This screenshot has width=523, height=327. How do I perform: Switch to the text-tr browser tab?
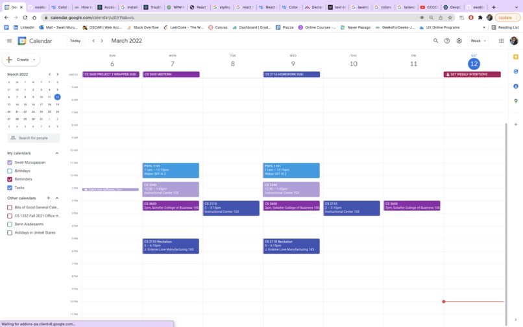click(337, 7)
